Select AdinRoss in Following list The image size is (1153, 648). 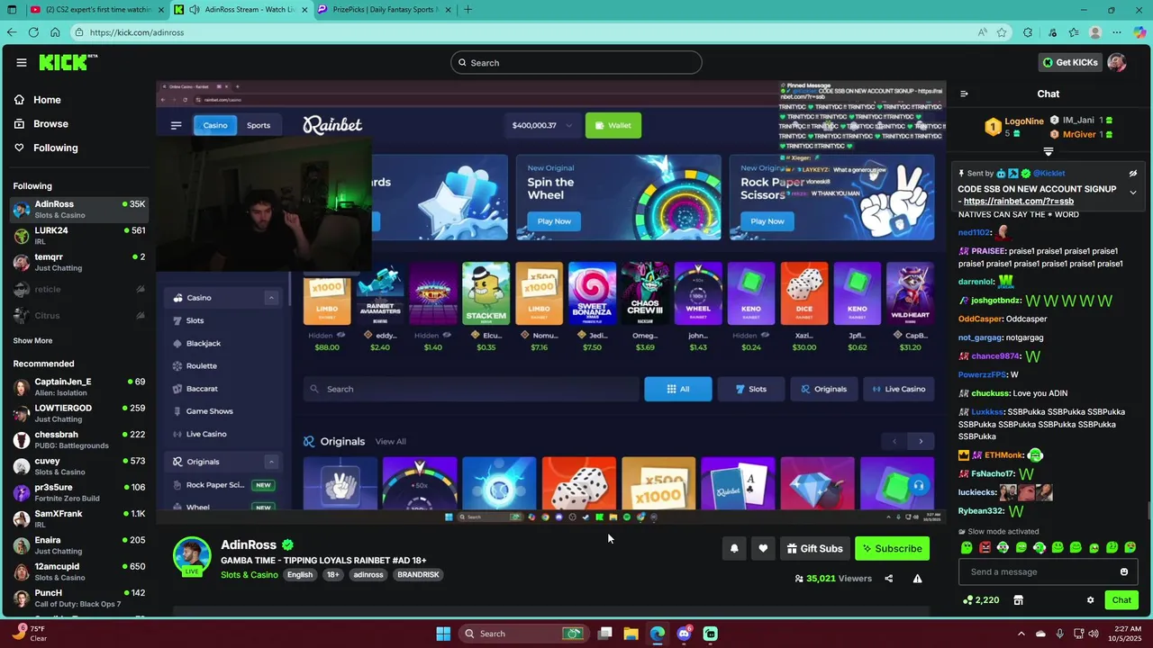79,209
